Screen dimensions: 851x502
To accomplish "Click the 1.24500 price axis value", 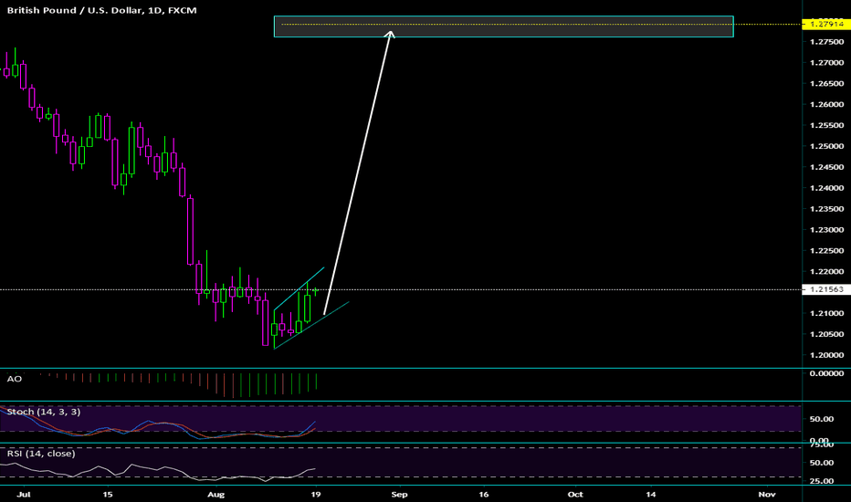I will coord(826,167).
